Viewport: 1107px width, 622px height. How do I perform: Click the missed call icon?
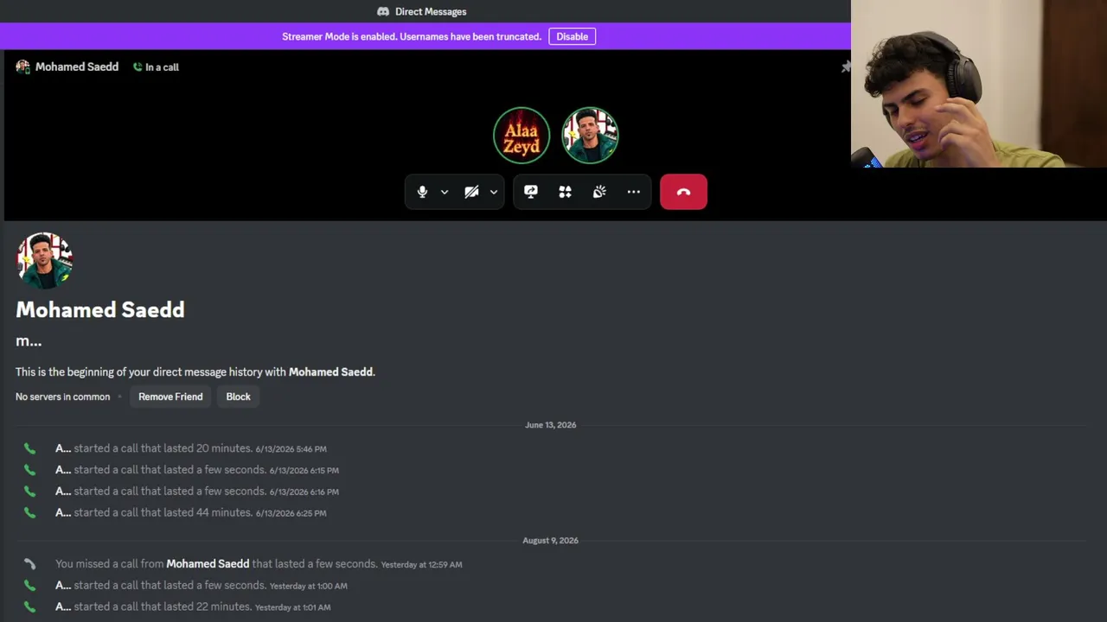pos(30,564)
